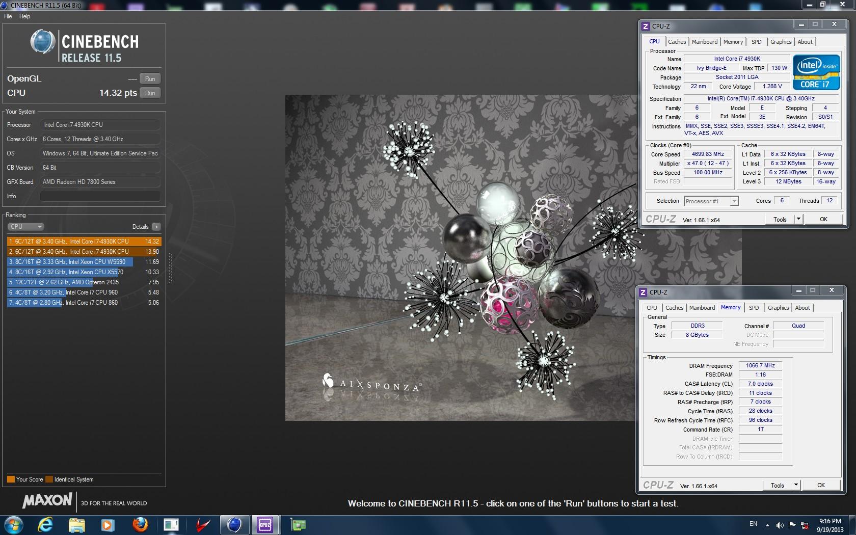
Task: Open the red swoosh application taskbar icon
Action: coord(203,525)
